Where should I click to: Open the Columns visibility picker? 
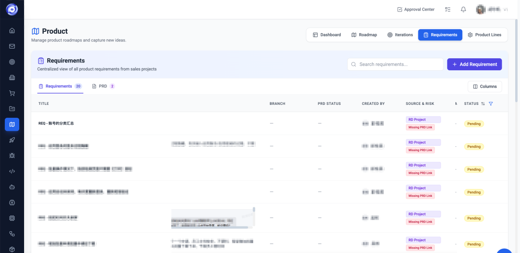tap(485, 87)
